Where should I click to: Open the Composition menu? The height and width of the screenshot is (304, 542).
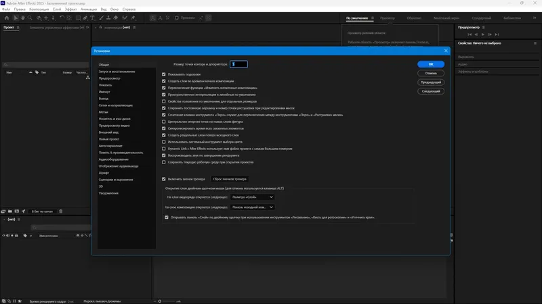click(x=39, y=9)
